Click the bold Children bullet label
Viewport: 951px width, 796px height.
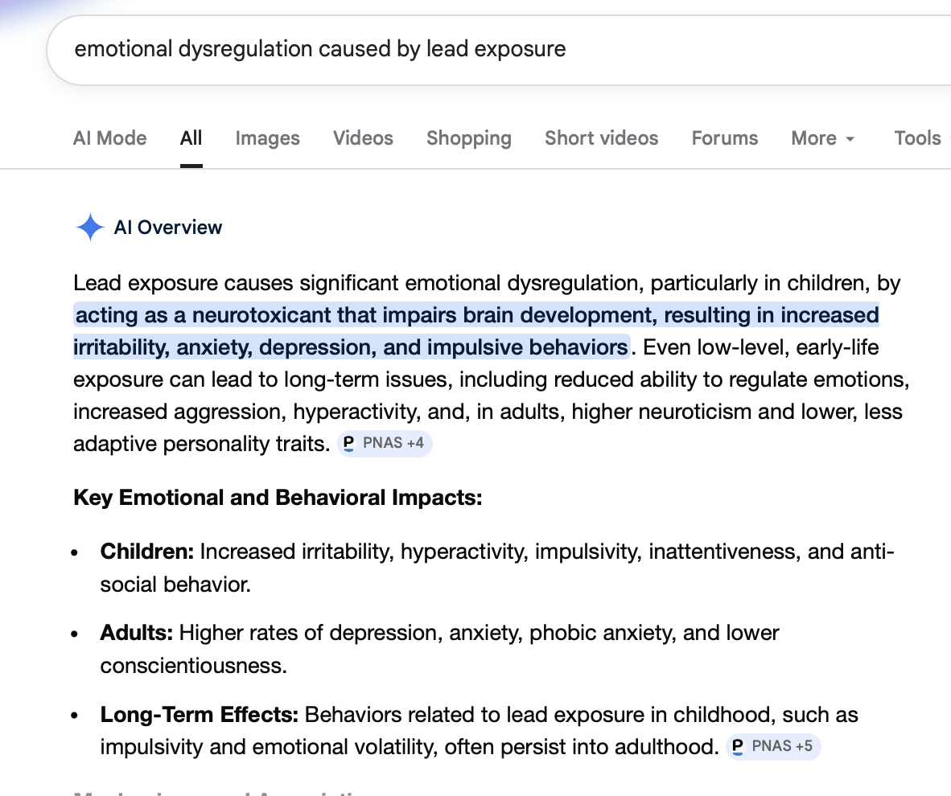pos(147,552)
